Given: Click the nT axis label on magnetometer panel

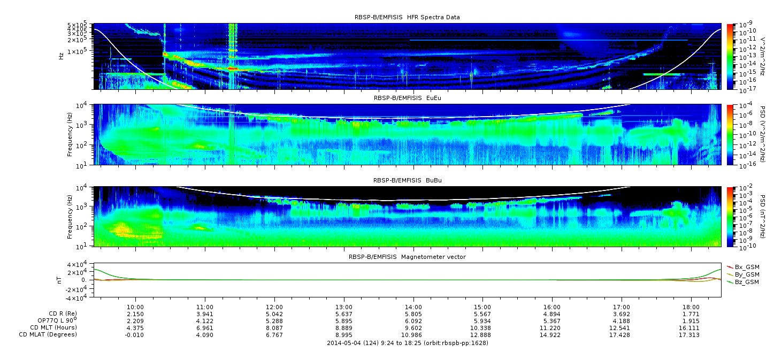Looking at the screenshot, I should [x=60, y=280].
